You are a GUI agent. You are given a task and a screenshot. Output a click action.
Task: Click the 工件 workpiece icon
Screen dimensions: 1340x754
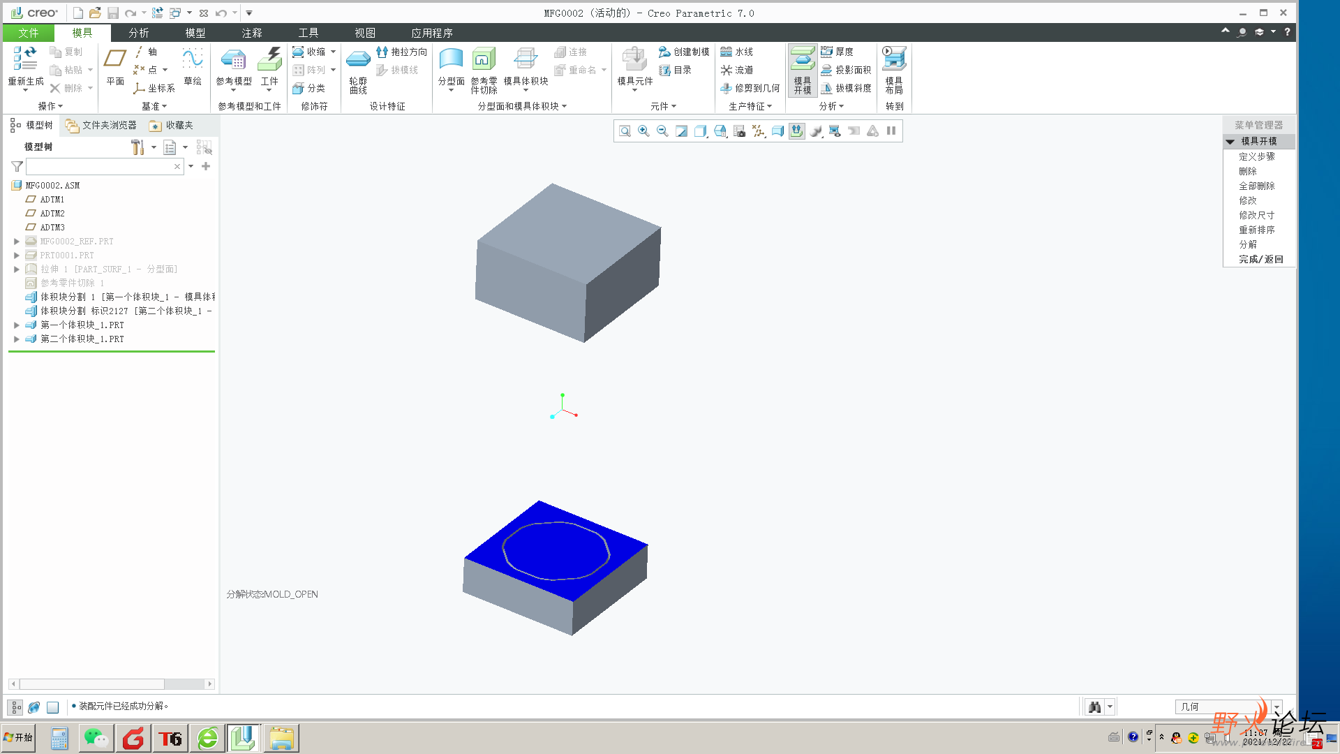point(269,68)
